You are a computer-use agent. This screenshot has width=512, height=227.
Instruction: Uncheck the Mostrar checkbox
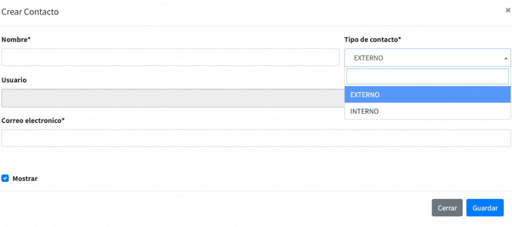[x=5, y=178]
